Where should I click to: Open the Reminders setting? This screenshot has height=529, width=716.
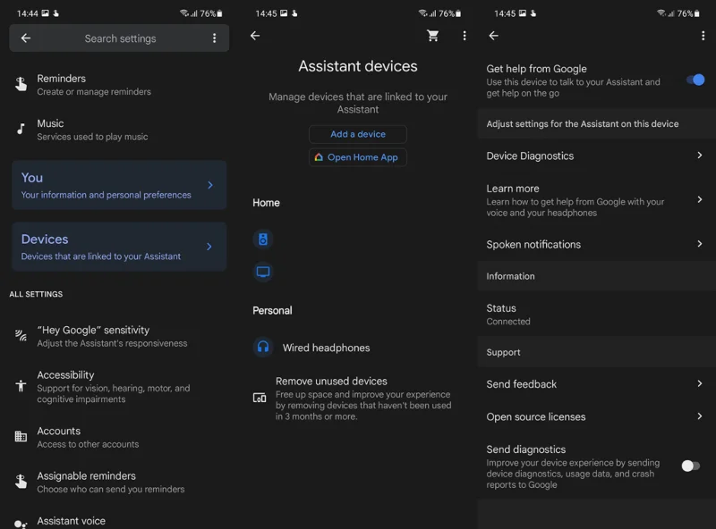[x=119, y=84]
